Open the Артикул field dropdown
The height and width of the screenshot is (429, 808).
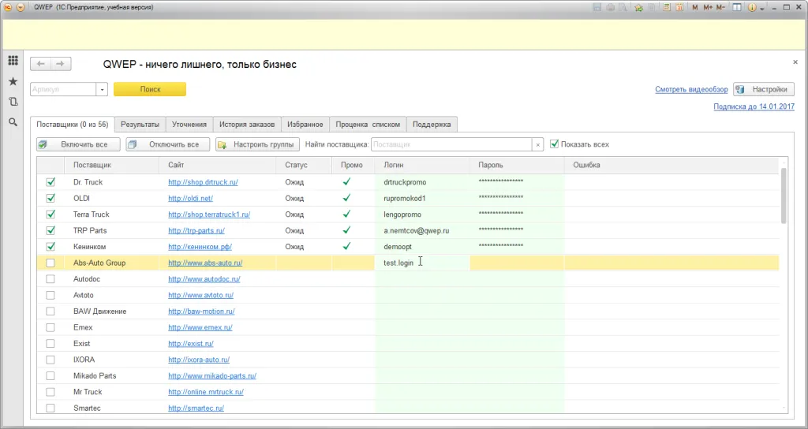[x=102, y=90]
